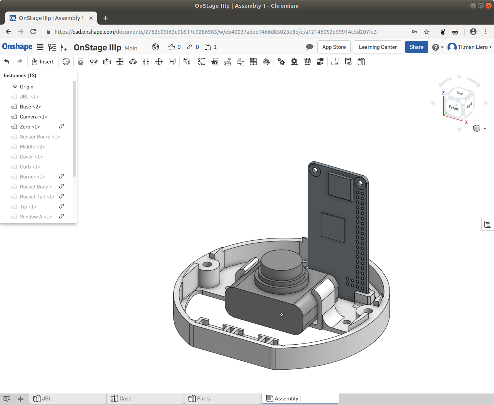Switch to the Case tab
Viewport: 494px width, 405px height.
146,398
